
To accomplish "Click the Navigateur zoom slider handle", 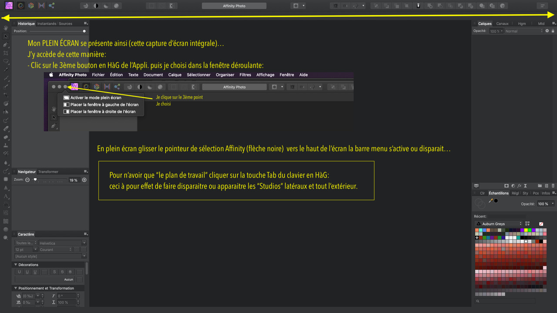I will tap(35, 180).
